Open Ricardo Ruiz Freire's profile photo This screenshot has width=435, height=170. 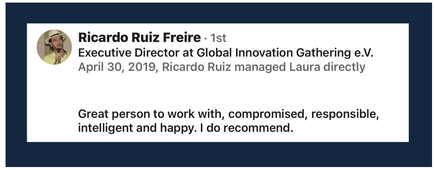[x=54, y=47]
